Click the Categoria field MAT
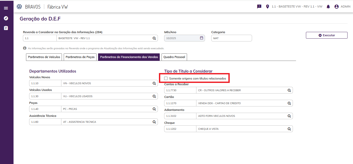 coord(232,38)
